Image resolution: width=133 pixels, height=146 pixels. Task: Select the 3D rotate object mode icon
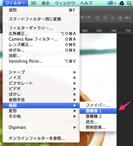[98, 18]
